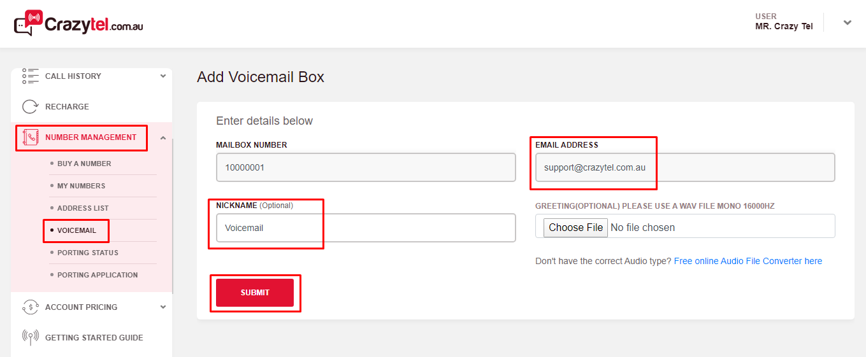Open the Address List menu item
Image resolution: width=866 pixels, height=357 pixels.
pos(83,208)
